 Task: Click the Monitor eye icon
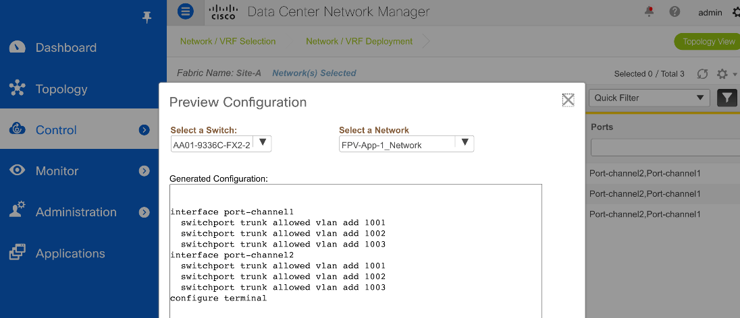coord(18,170)
